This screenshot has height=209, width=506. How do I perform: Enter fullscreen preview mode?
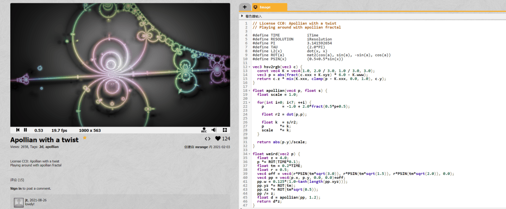pos(225,130)
